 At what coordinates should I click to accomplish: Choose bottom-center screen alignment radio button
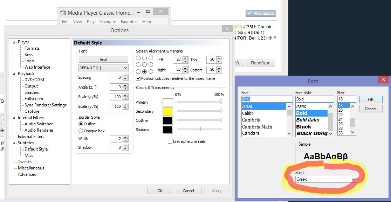coord(144,71)
